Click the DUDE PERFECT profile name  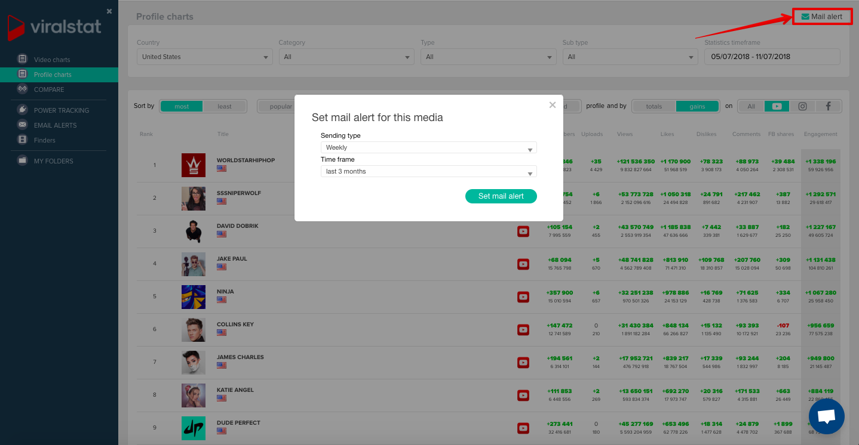238,423
